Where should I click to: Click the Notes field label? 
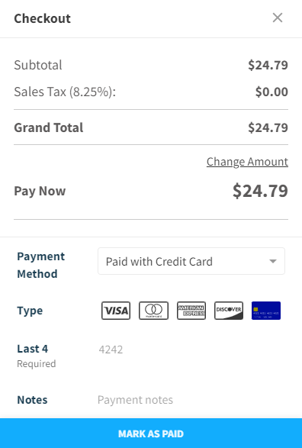(x=32, y=400)
